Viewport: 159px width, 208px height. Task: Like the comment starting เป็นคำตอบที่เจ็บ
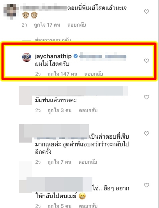[x=147, y=133]
